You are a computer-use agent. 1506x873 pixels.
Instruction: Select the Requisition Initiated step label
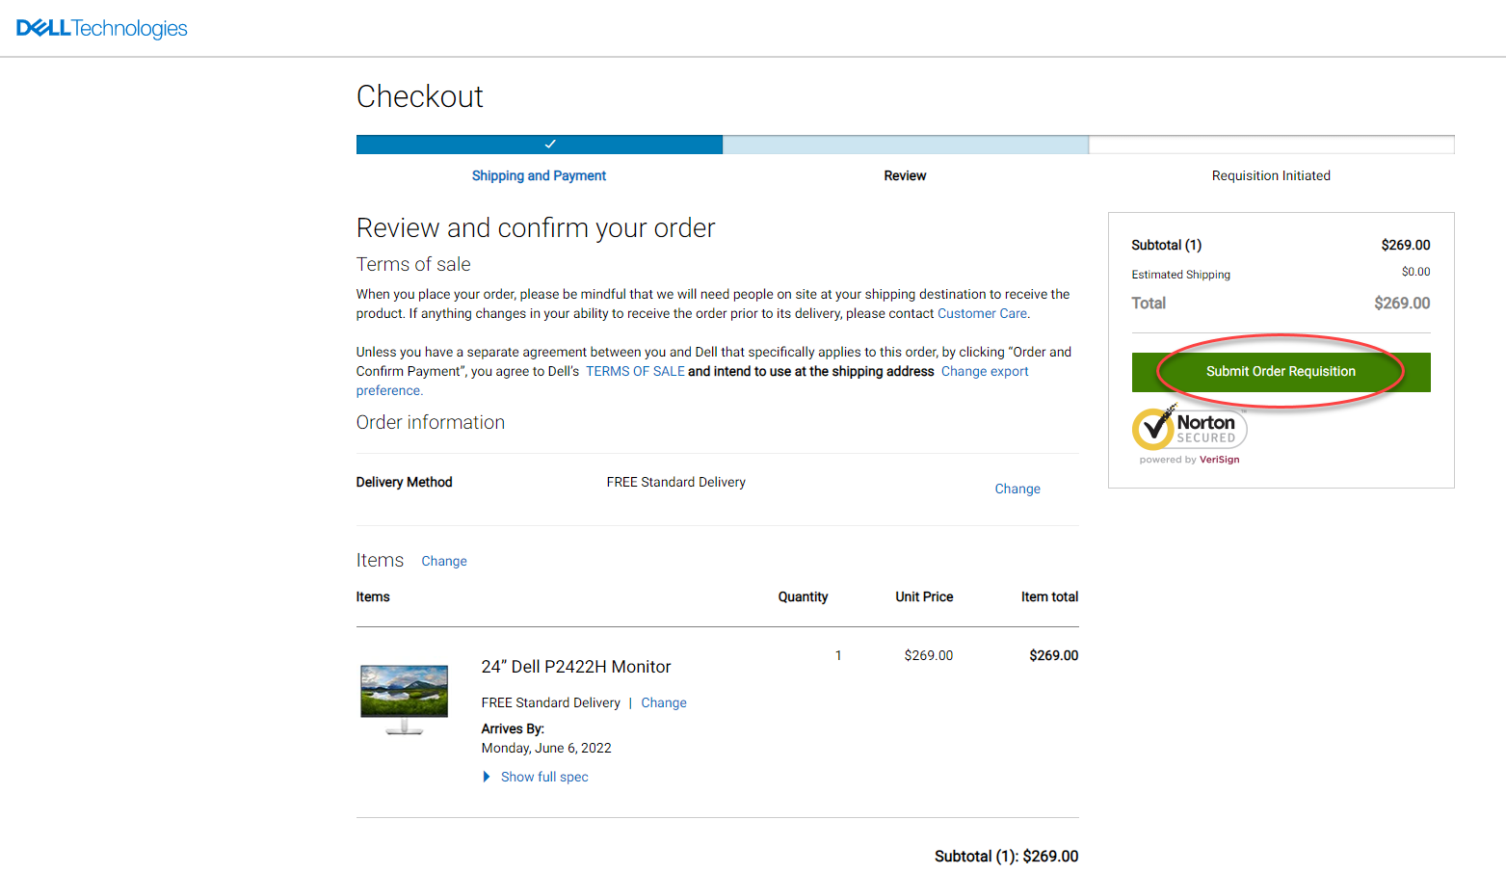[1271, 175]
